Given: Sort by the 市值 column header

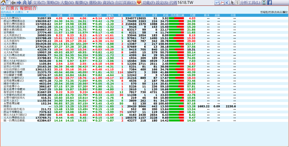Looking at the screenshot, I should pos(233,15).
